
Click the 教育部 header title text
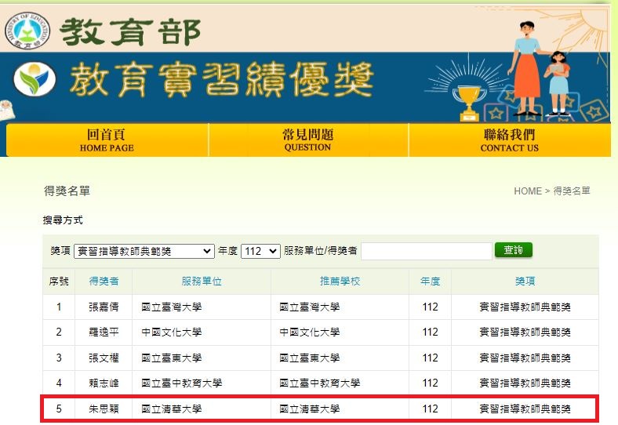click(130, 32)
